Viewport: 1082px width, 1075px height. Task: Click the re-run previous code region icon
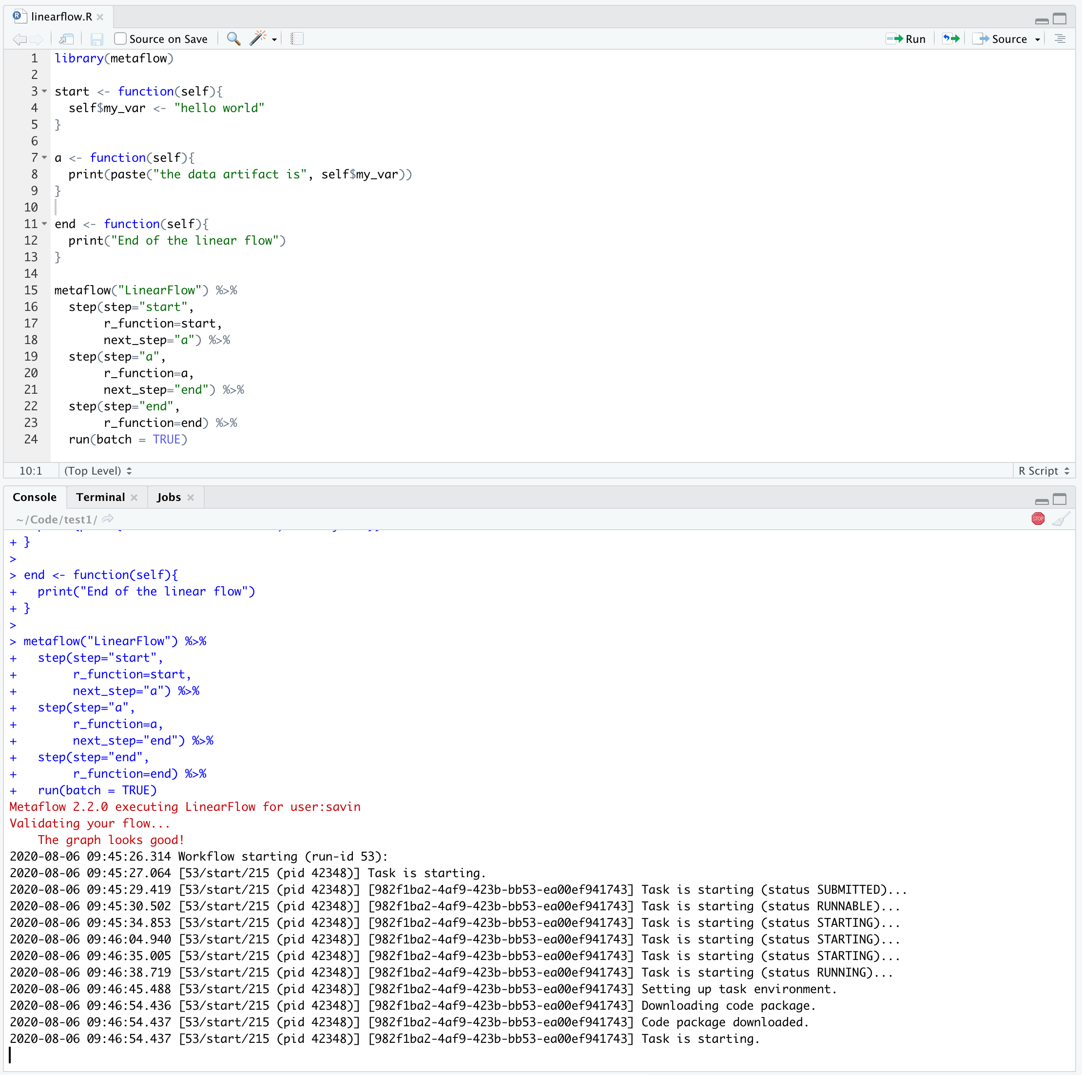pos(951,38)
